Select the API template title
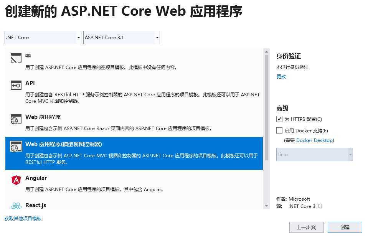 pos(30,83)
